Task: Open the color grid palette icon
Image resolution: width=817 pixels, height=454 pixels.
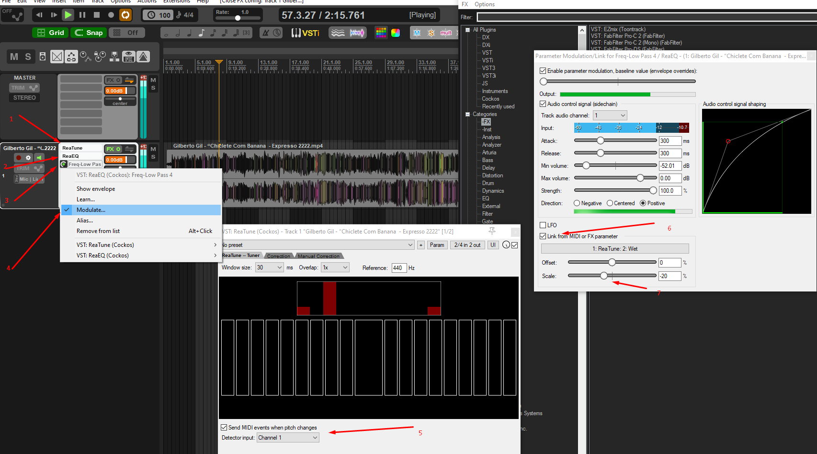Action: coord(381,33)
